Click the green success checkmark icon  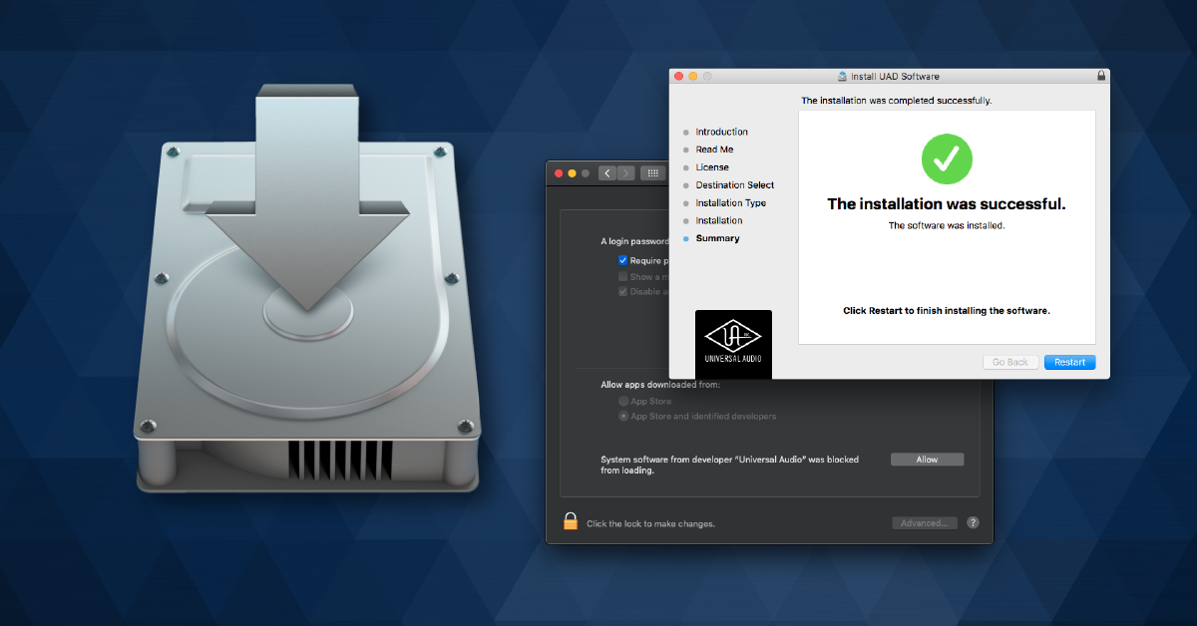pyautogui.click(x=947, y=158)
